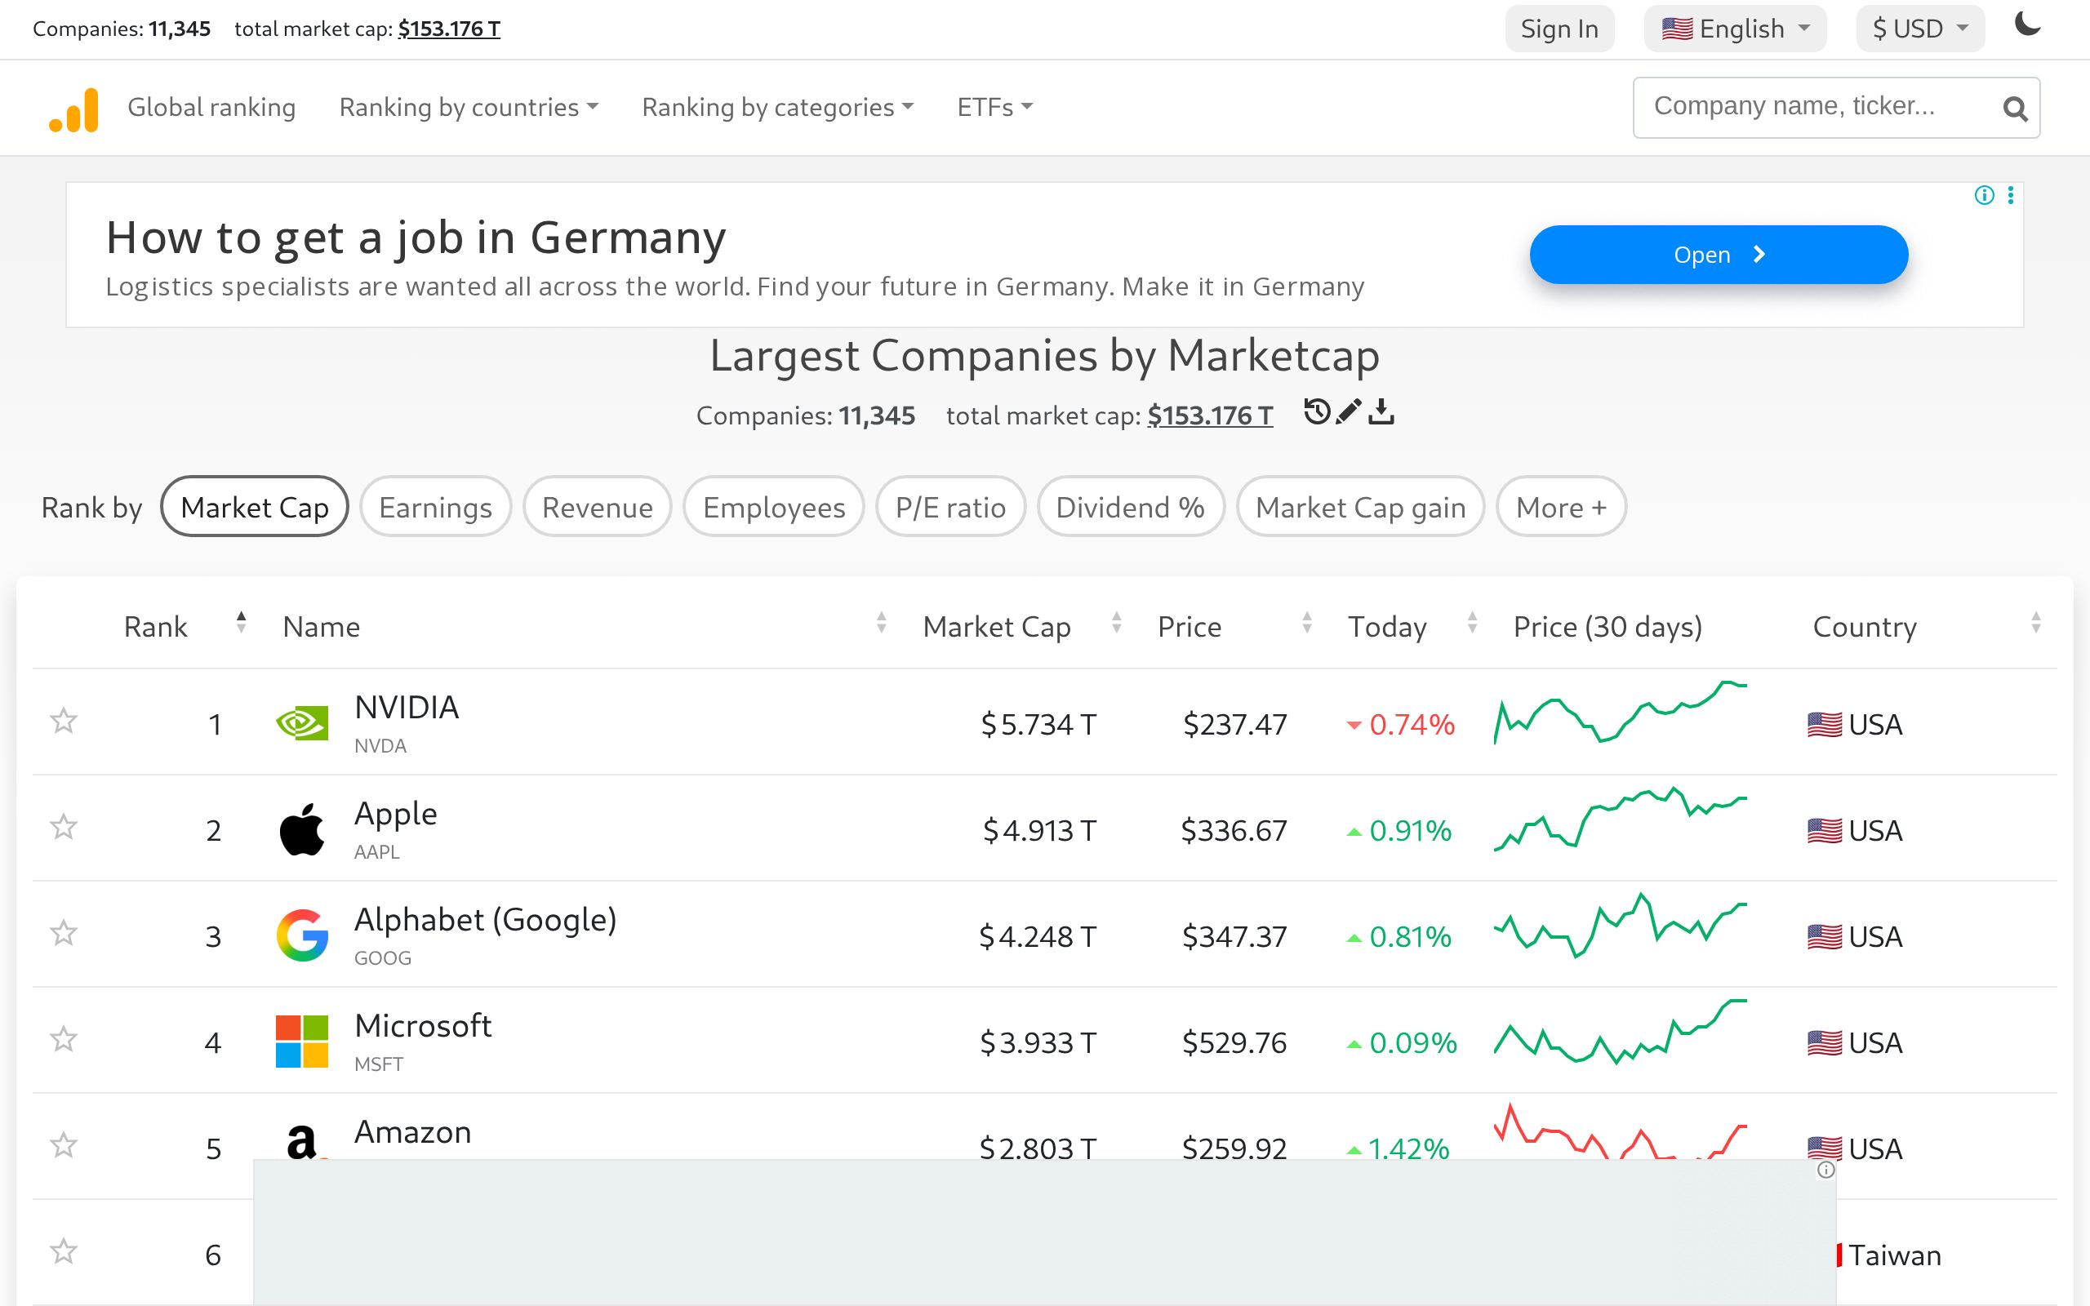This screenshot has width=2090, height=1306.
Task: Open the $ USD currency dropdown
Action: click(x=1921, y=29)
